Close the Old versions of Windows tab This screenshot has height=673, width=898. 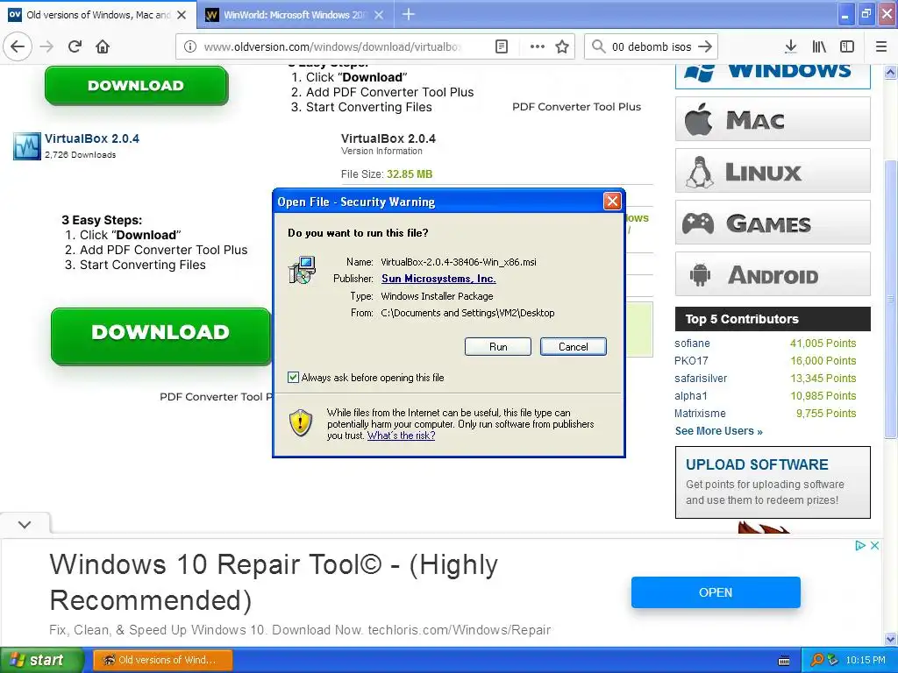coord(182,15)
